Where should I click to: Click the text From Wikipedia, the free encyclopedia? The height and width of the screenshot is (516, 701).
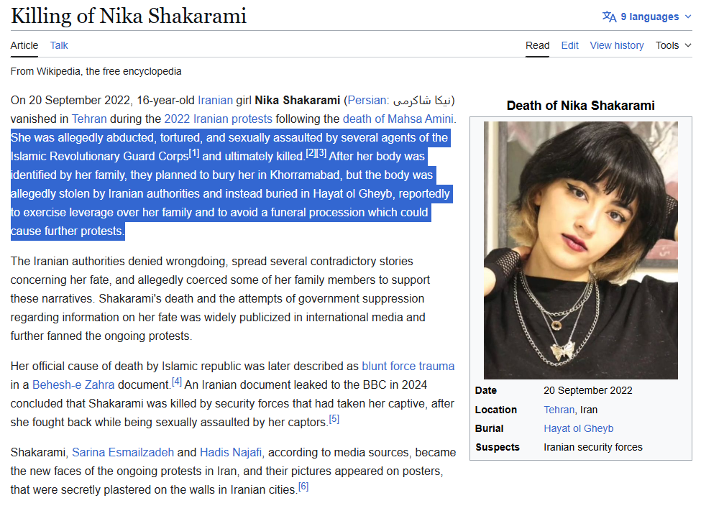[x=96, y=71]
